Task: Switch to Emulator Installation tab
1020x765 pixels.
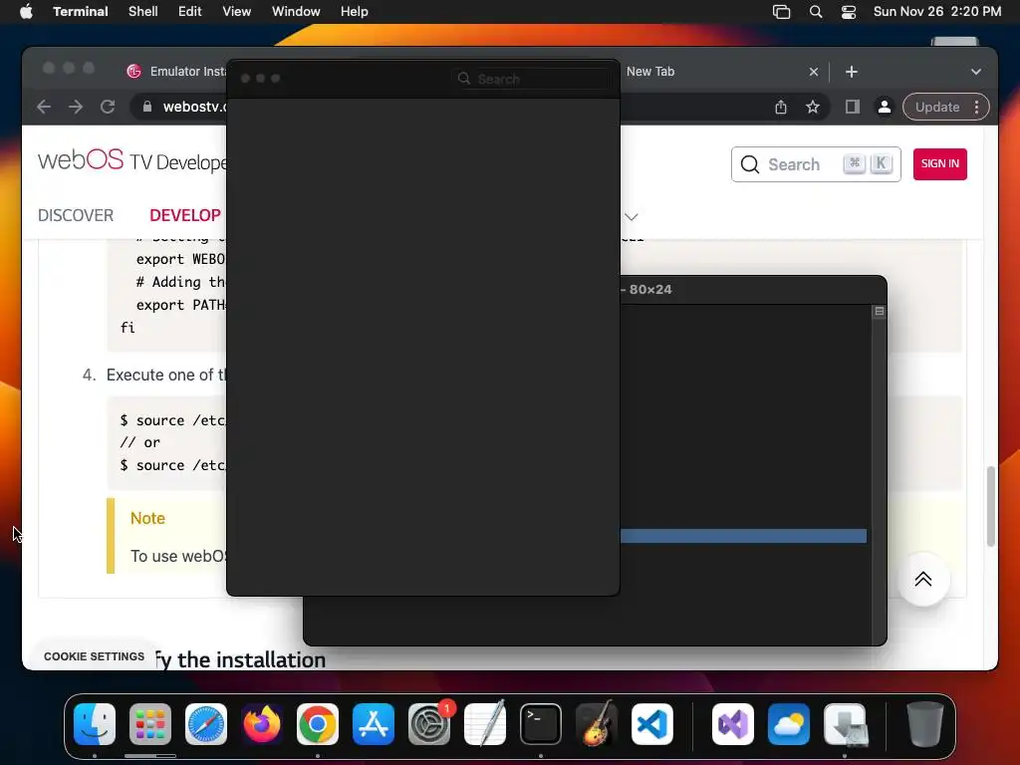Action: point(175,72)
